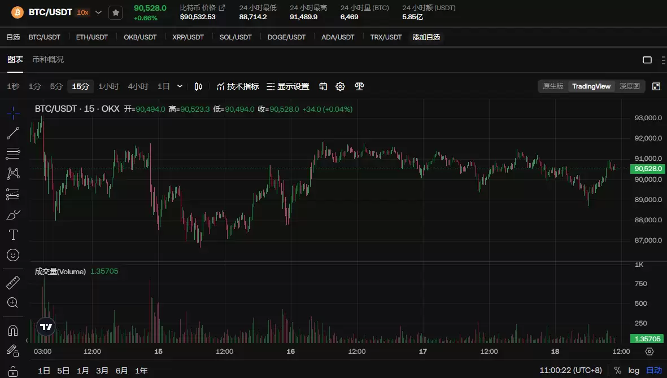Enter fullscreen with the expand icon
This screenshot has width=667, height=378.
[x=656, y=86]
